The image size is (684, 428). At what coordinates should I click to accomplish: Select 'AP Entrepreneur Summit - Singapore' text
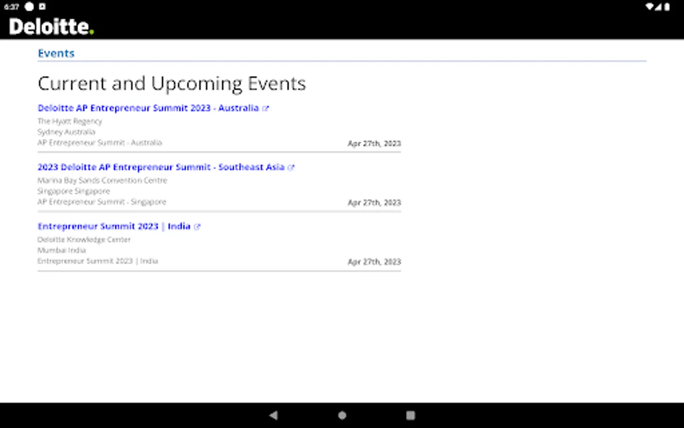point(102,202)
